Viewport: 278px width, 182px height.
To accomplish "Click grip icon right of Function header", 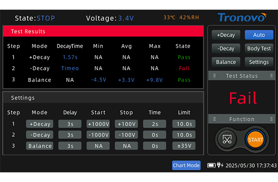I will (270, 119).
